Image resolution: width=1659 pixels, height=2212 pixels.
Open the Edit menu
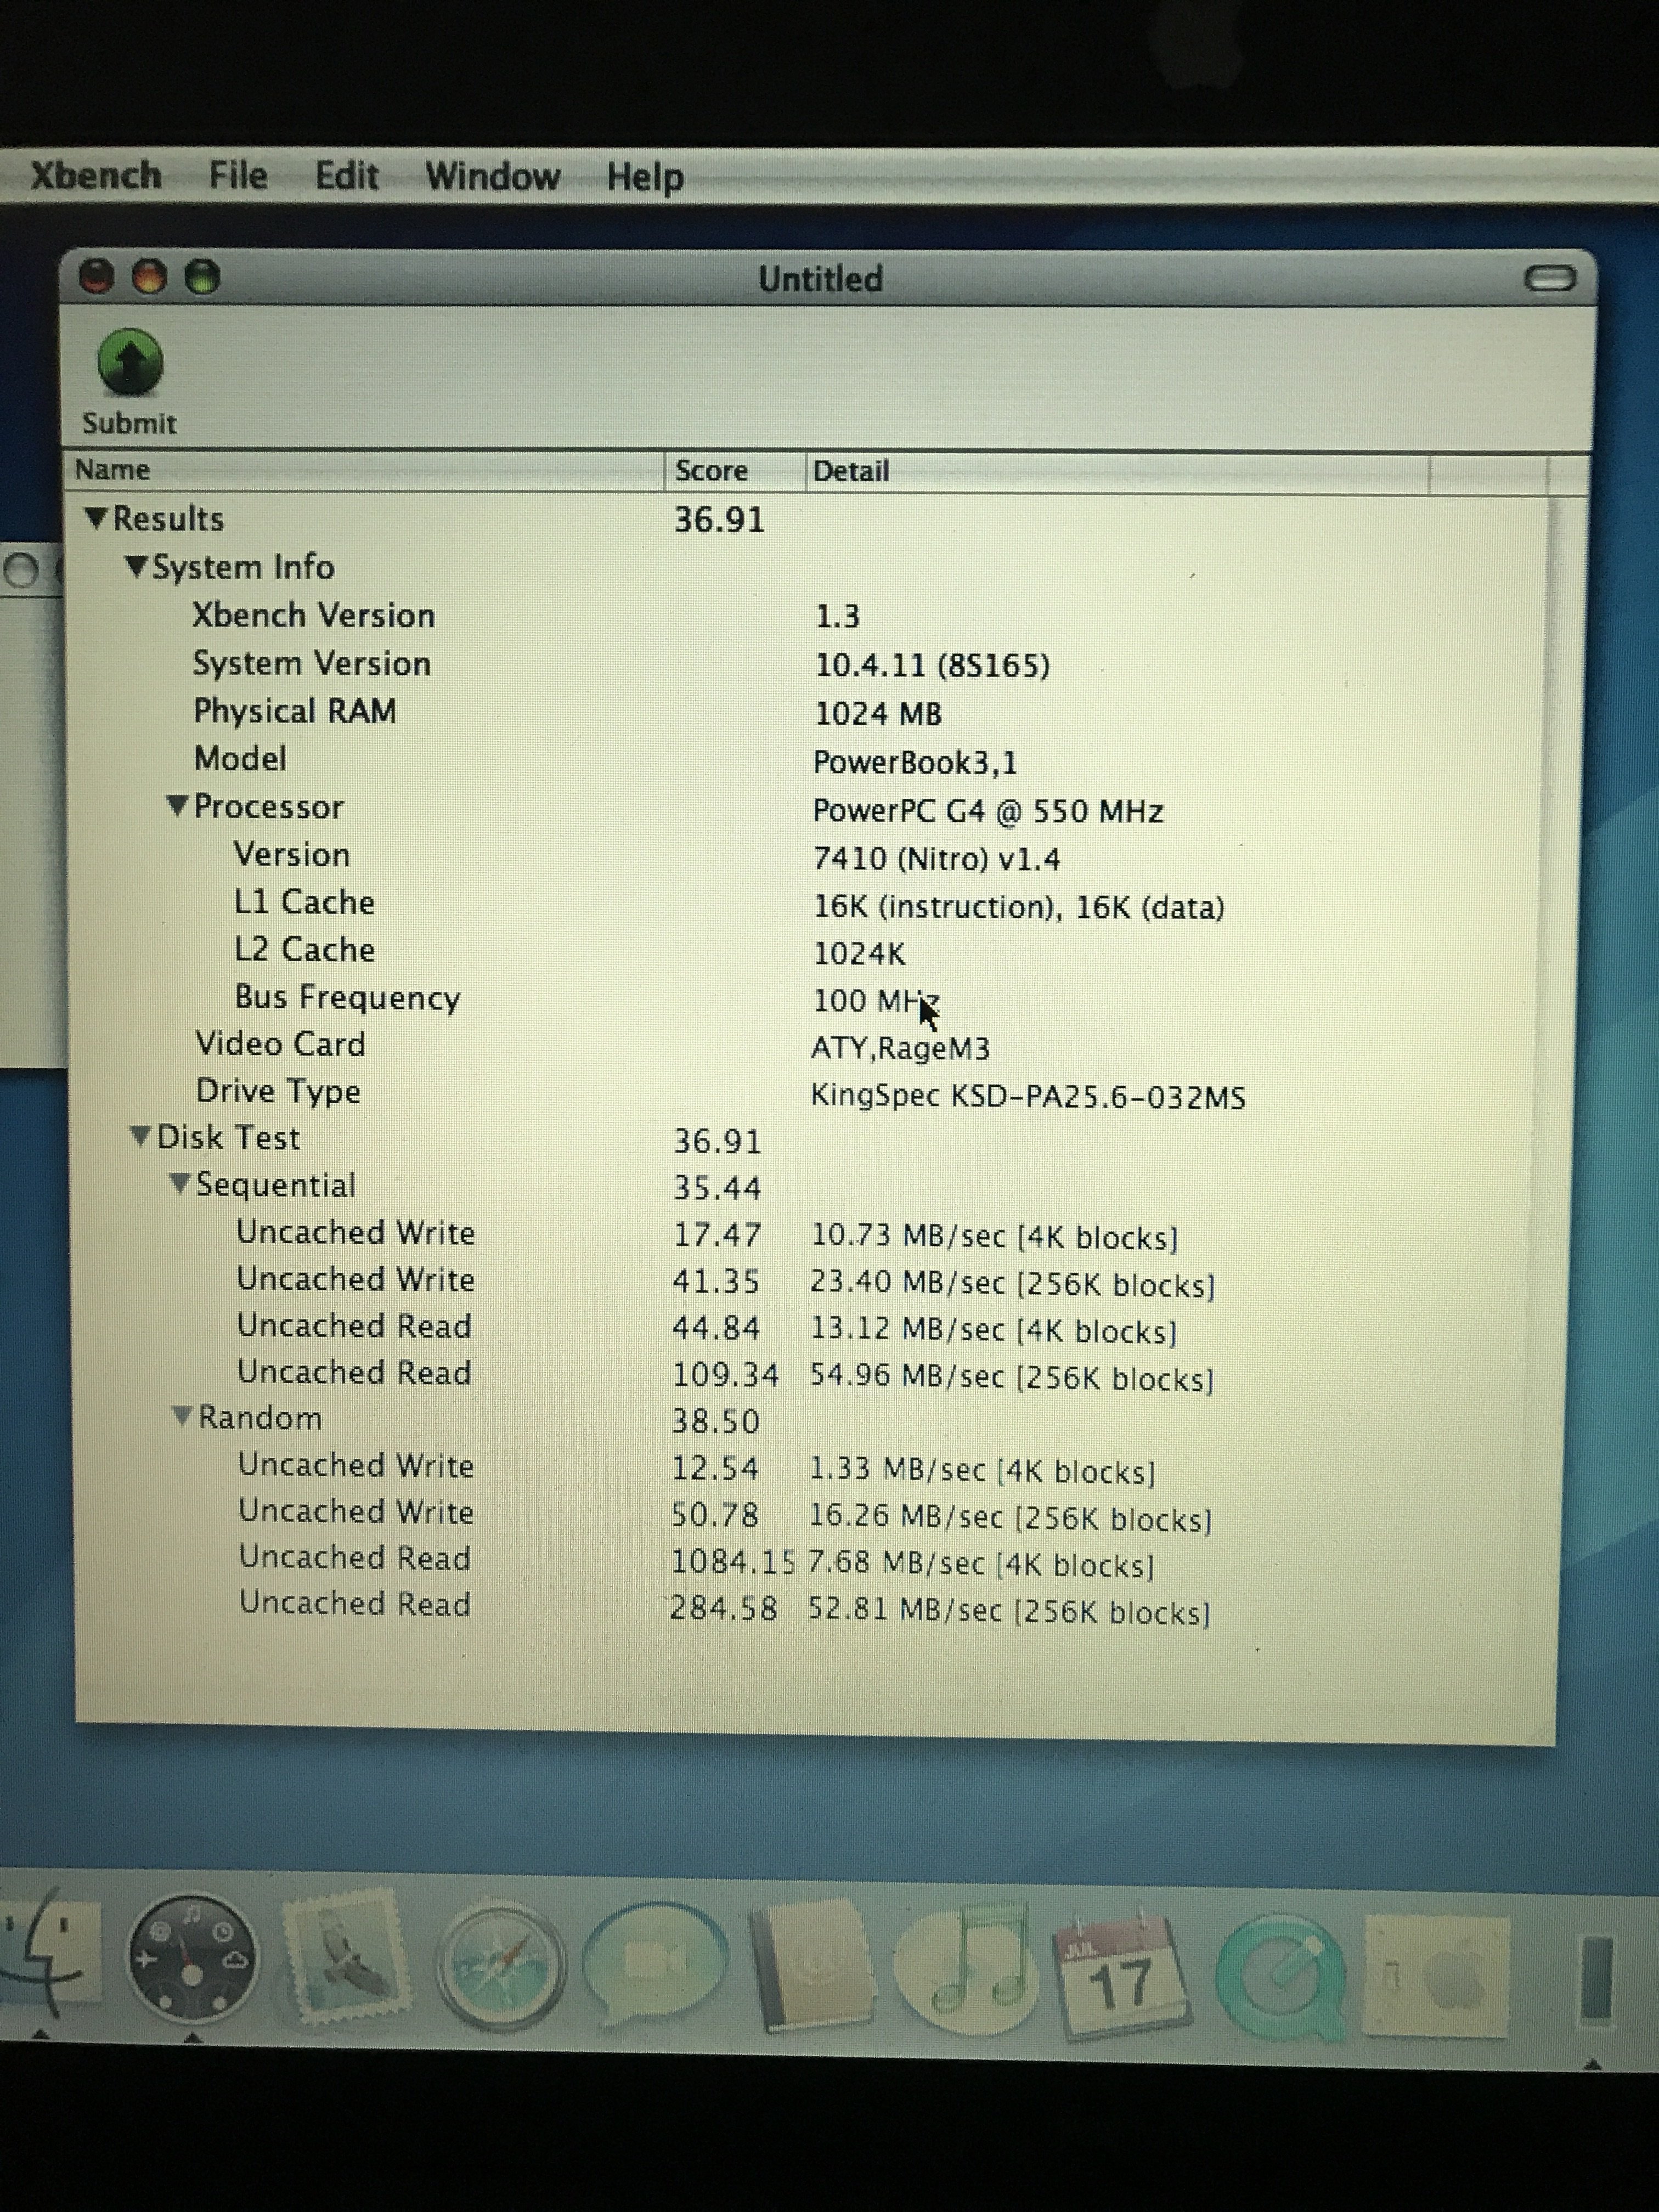[346, 176]
